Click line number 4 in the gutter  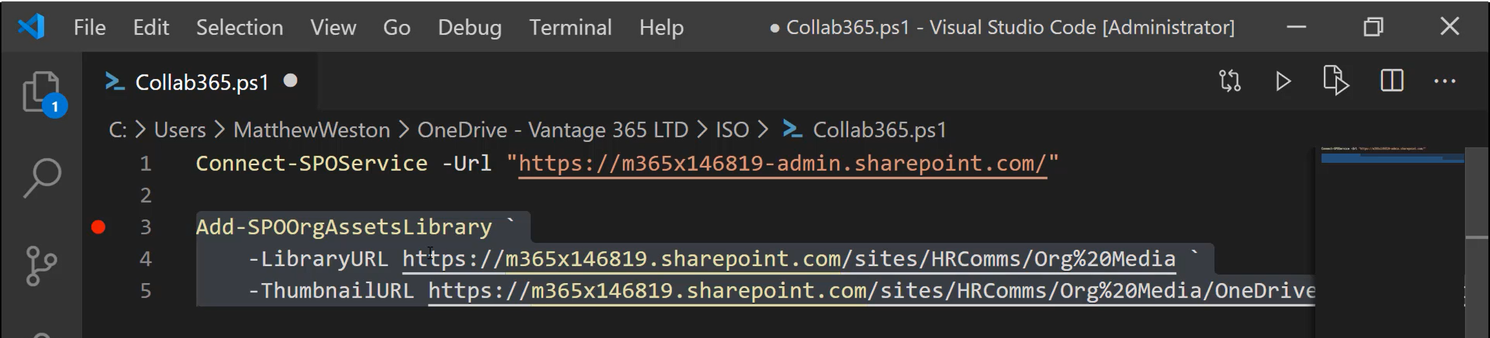[x=146, y=259]
